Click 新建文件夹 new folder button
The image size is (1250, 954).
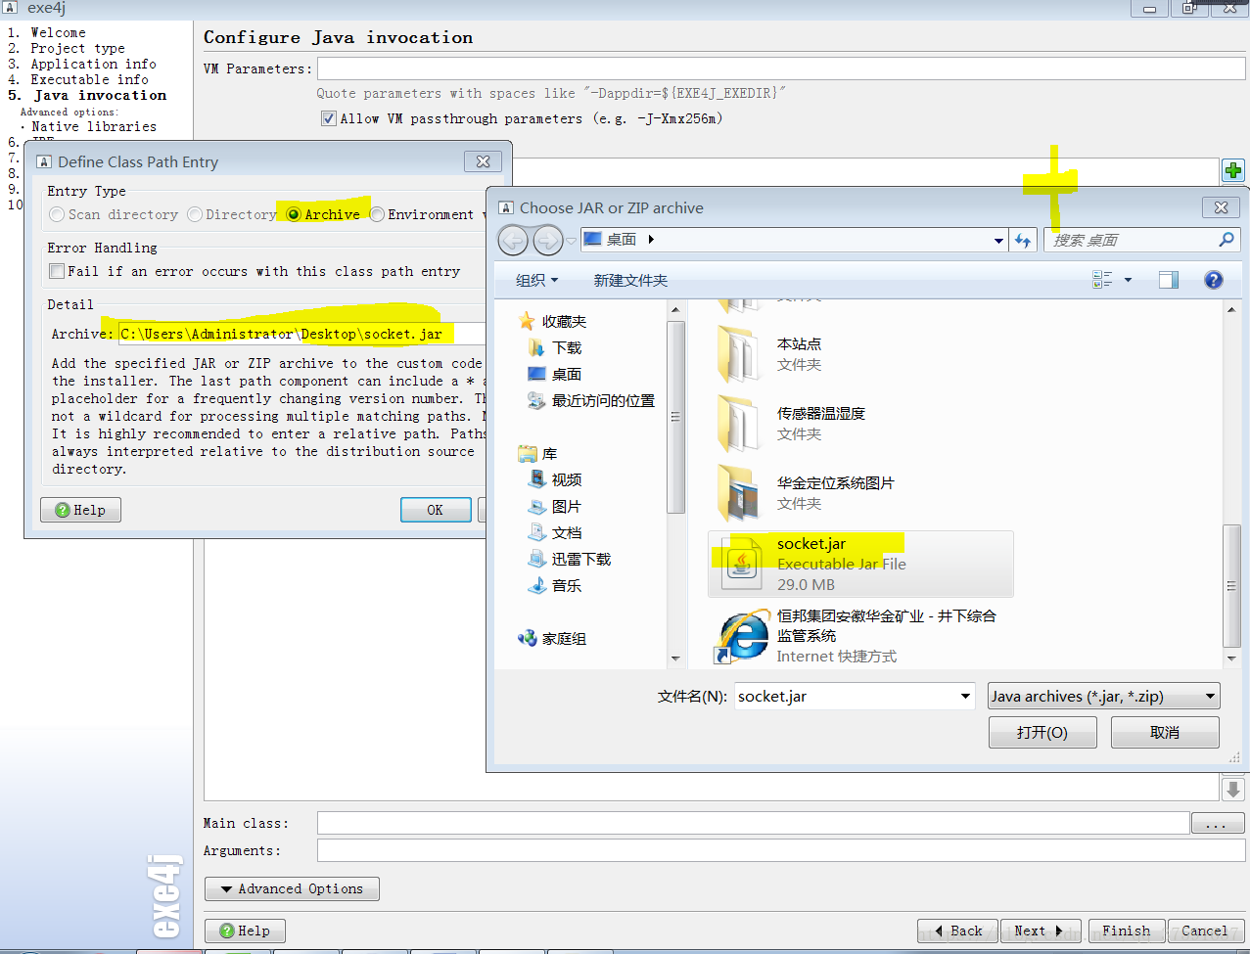pos(630,280)
